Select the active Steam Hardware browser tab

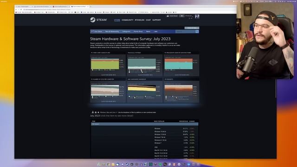80,6
